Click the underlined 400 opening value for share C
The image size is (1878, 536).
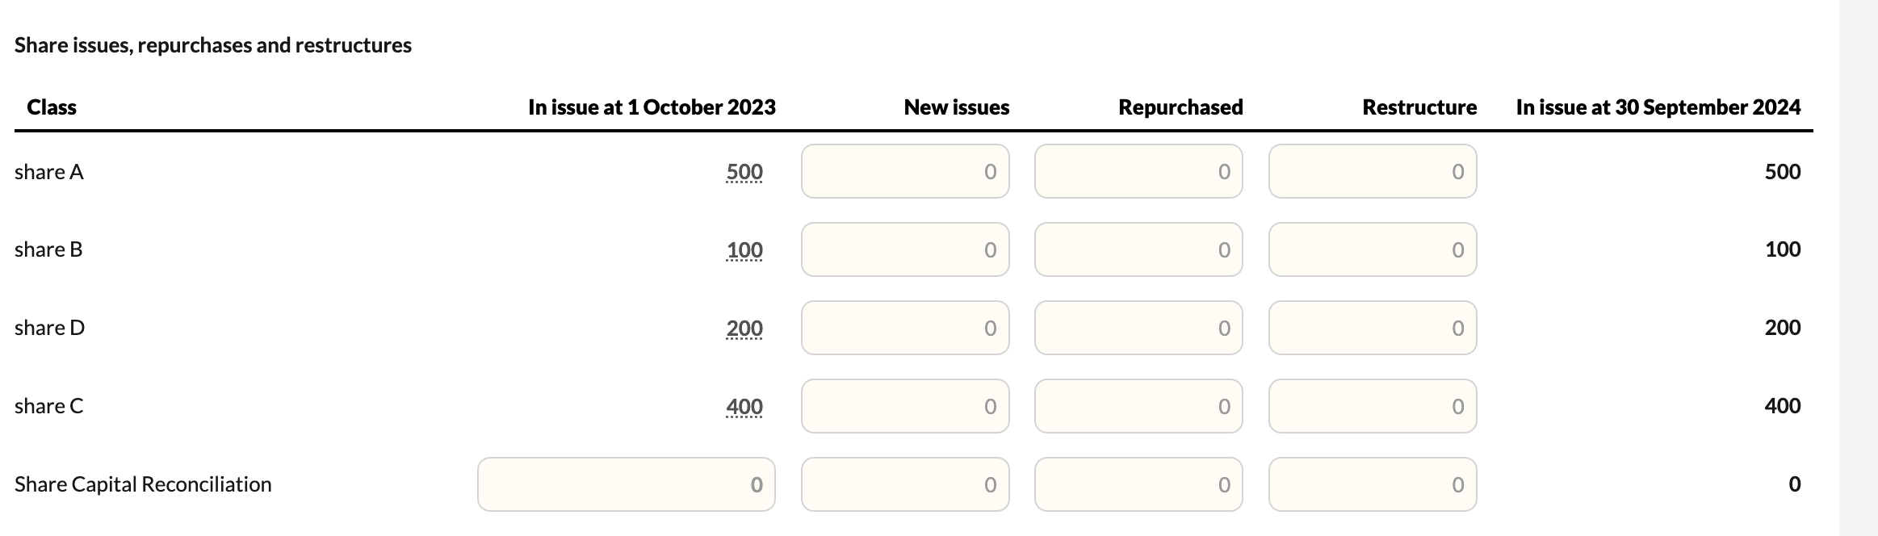[x=744, y=407]
